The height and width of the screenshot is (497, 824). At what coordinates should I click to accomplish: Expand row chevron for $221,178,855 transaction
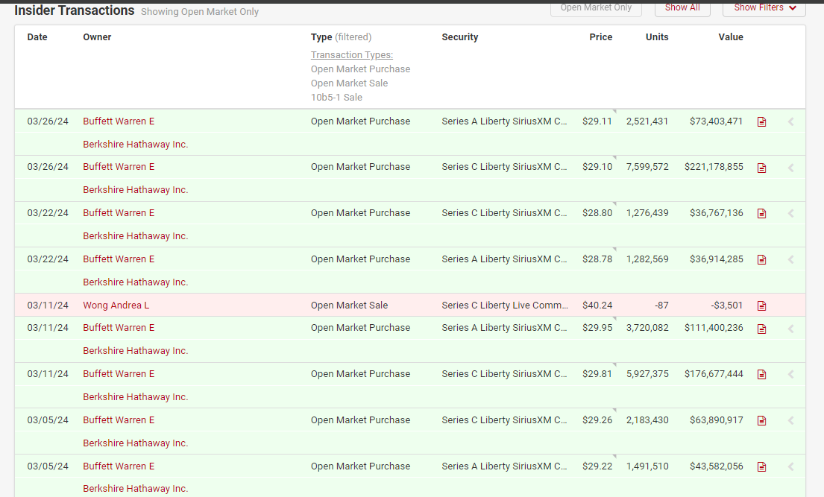tap(791, 168)
